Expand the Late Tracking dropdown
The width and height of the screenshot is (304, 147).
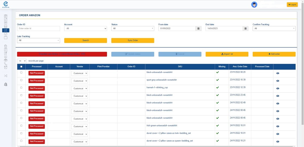39,40
